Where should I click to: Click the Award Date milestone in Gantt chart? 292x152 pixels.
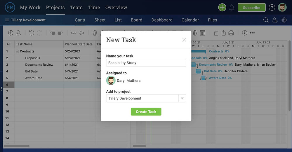pos(203,78)
